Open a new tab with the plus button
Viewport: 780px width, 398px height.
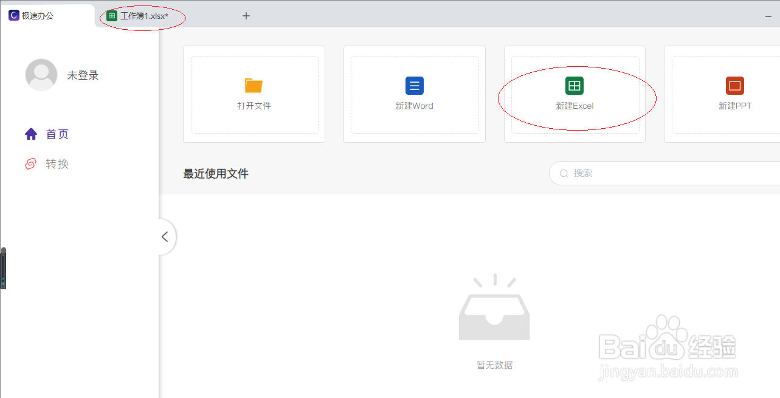[x=246, y=16]
